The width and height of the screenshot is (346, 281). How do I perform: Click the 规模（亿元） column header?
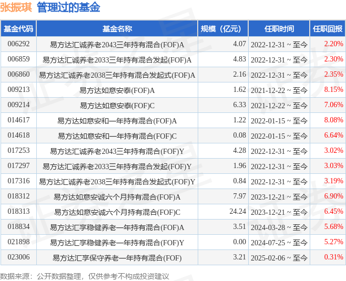coord(223,29)
